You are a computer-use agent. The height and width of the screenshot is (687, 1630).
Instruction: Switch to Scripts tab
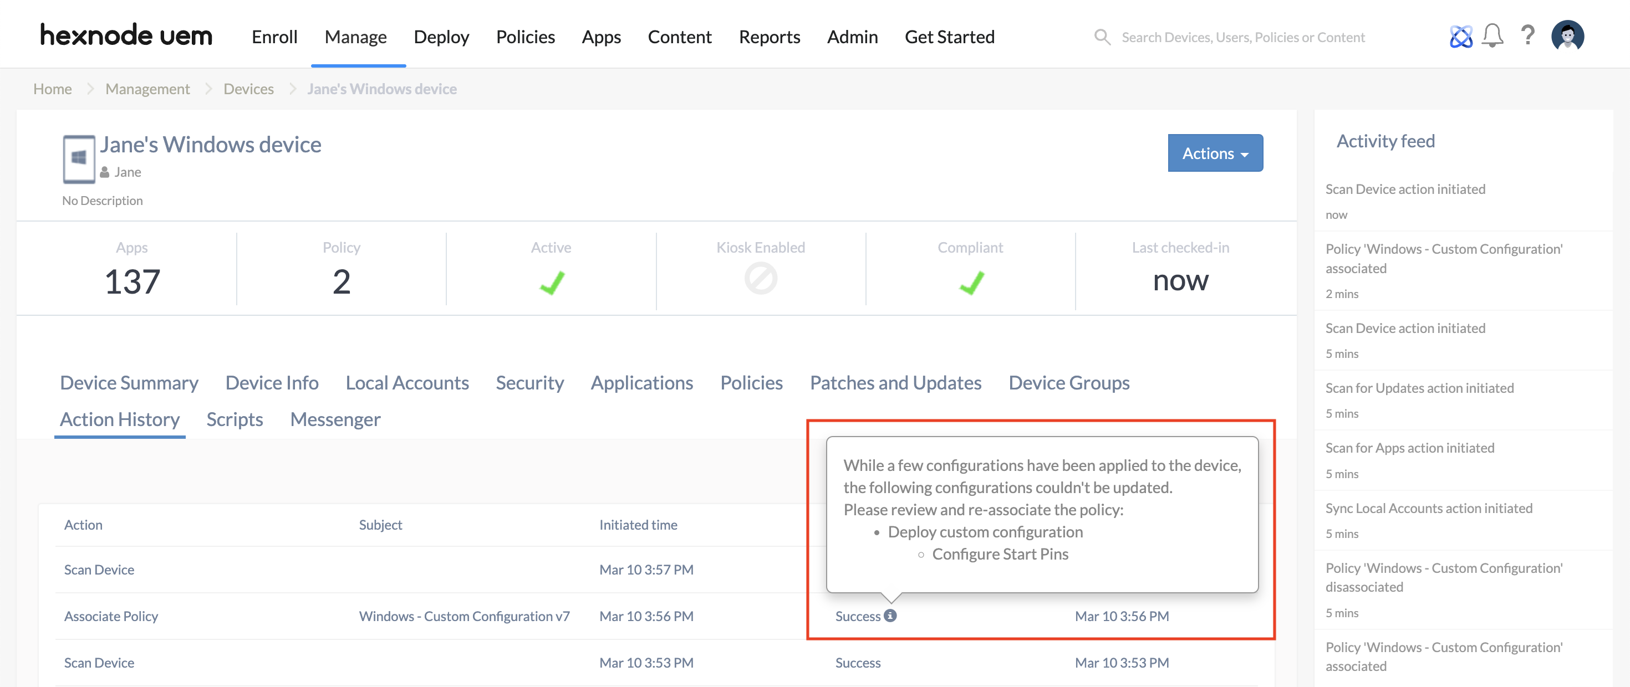coord(235,419)
